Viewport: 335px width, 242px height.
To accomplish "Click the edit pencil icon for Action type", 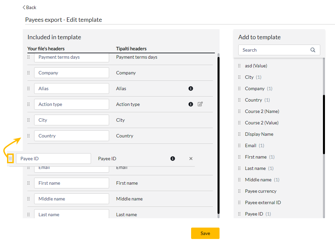I will coord(200,104).
